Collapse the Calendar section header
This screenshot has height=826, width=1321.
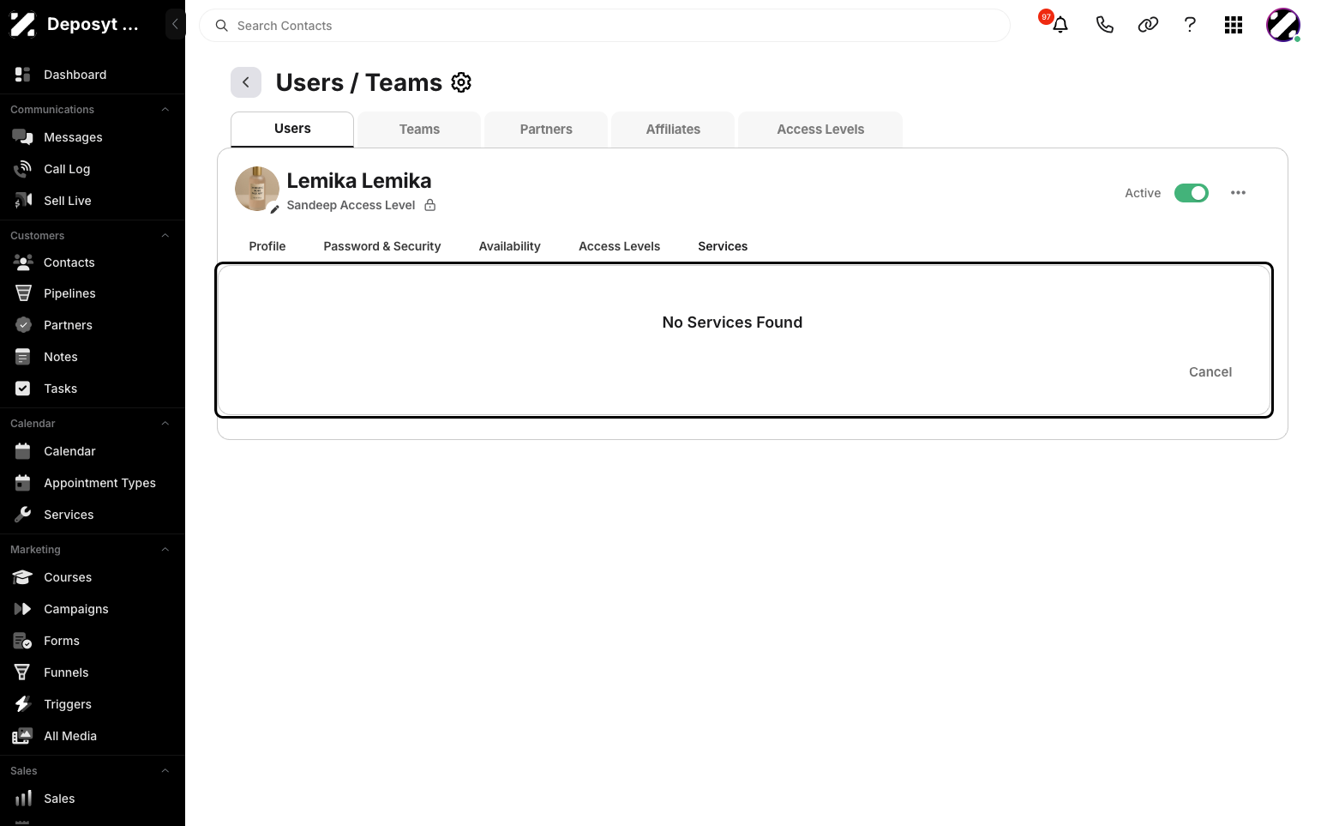click(x=165, y=424)
